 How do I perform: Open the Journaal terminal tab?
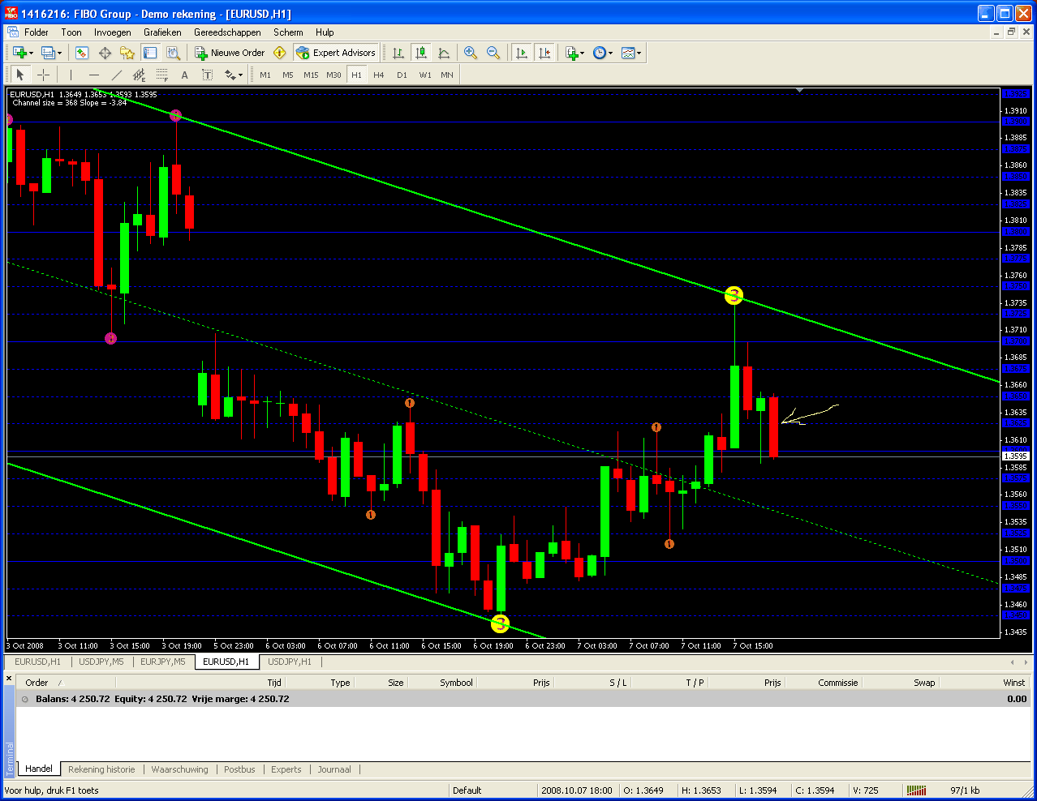(334, 769)
